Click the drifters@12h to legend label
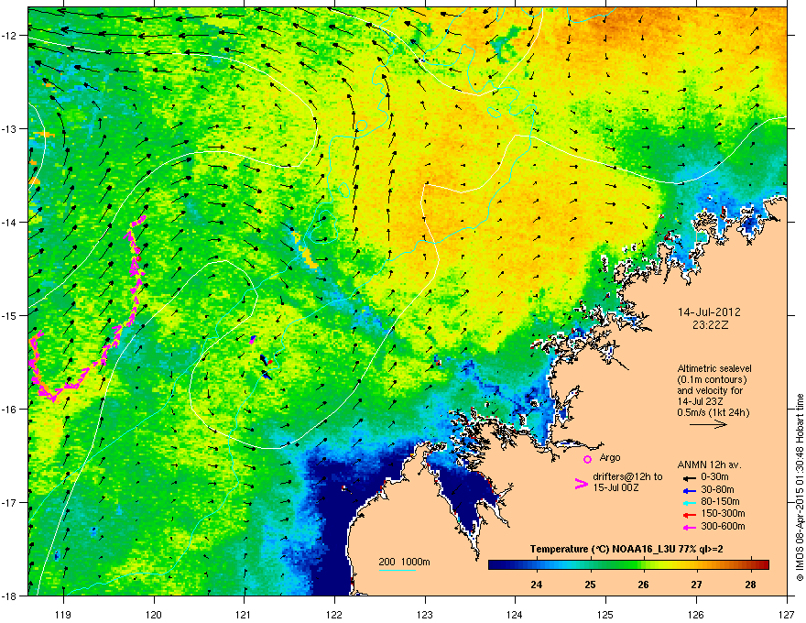The height and width of the screenshot is (623, 806). pyautogui.click(x=627, y=477)
